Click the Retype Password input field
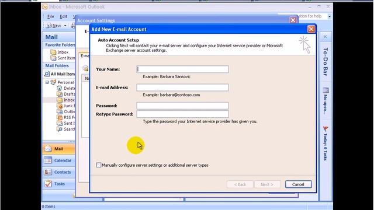Viewport: 374px width, 210px height. tap(182, 114)
